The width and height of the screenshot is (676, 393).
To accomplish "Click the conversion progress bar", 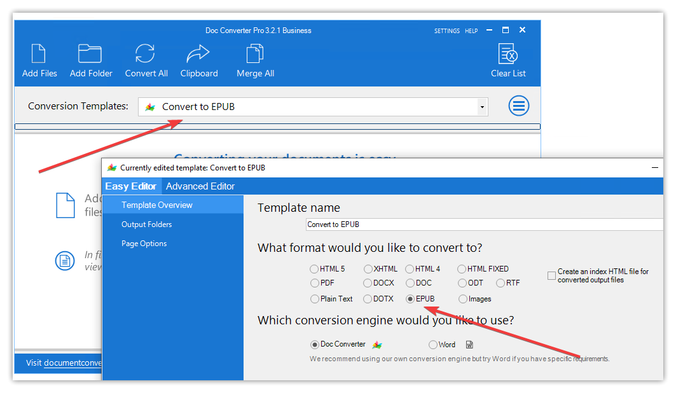I will coord(277,127).
